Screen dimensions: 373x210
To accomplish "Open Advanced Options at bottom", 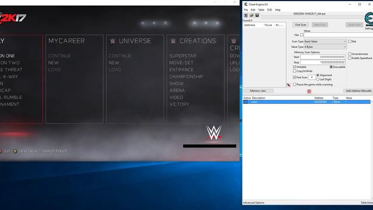I will coord(254,202).
